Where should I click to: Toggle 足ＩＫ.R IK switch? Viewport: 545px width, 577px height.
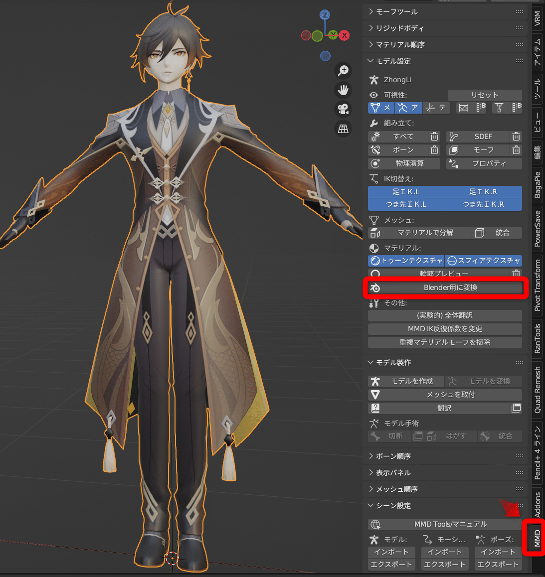[483, 192]
